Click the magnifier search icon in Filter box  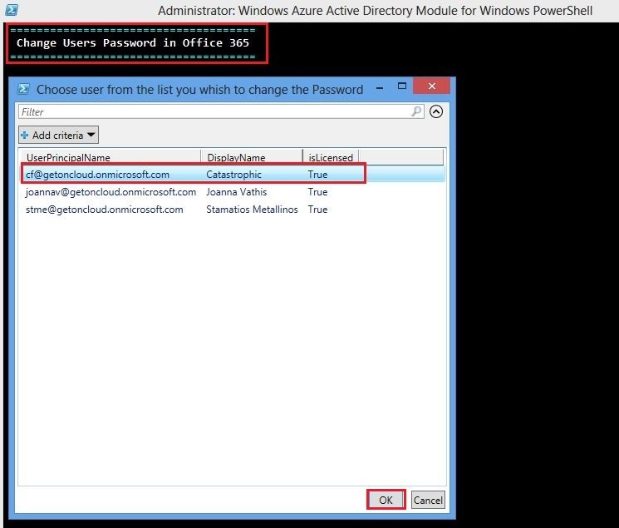click(x=416, y=111)
